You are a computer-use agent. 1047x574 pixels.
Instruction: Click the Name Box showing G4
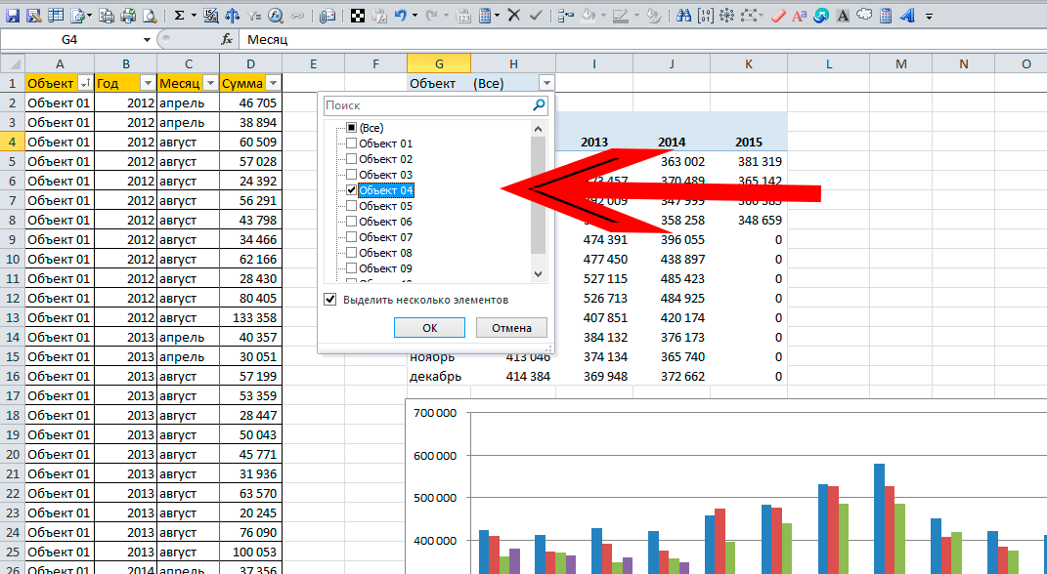tap(69, 40)
